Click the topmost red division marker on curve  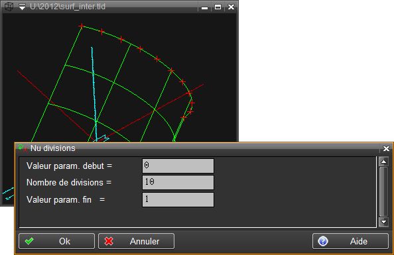click(81, 26)
